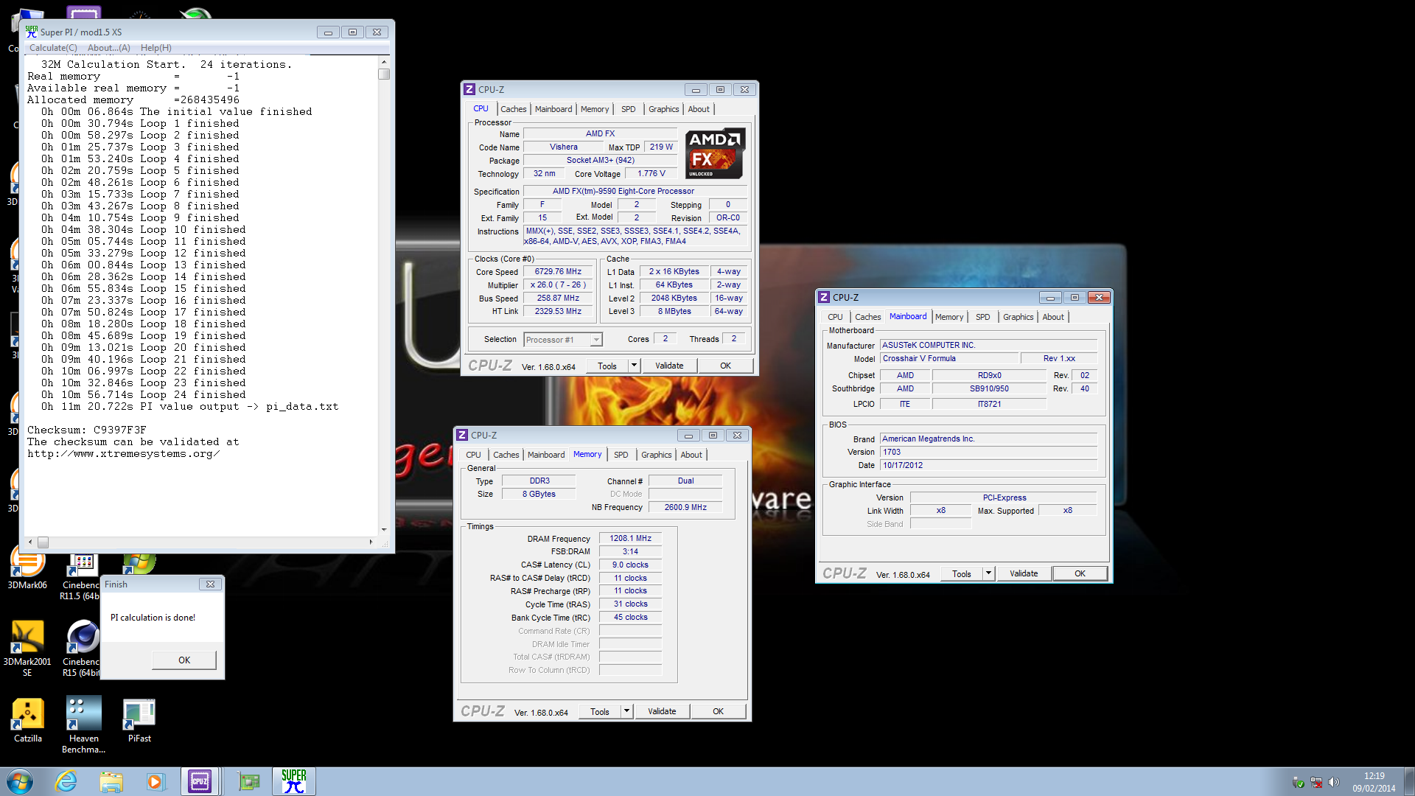Image resolution: width=1415 pixels, height=796 pixels.
Task: Select CPU tab in Mainboard CPU-Z window
Action: click(835, 317)
